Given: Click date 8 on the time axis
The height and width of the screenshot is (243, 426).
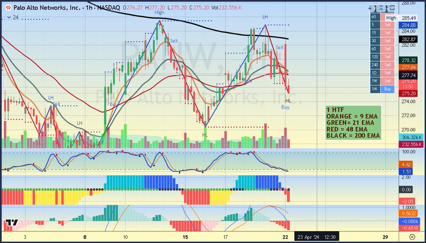Looking at the screenshot, I should [x=85, y=237].
